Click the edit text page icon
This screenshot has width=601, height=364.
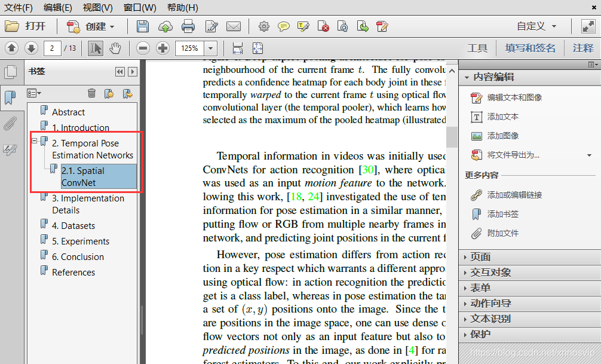[x=211, y=26]
